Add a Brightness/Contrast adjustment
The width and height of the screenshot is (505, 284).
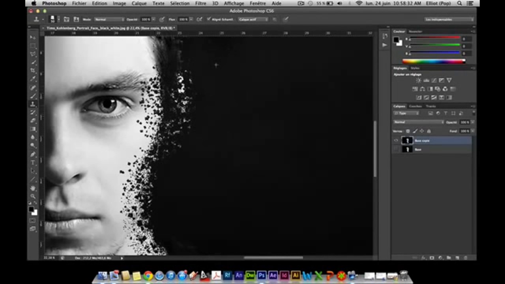418,80
